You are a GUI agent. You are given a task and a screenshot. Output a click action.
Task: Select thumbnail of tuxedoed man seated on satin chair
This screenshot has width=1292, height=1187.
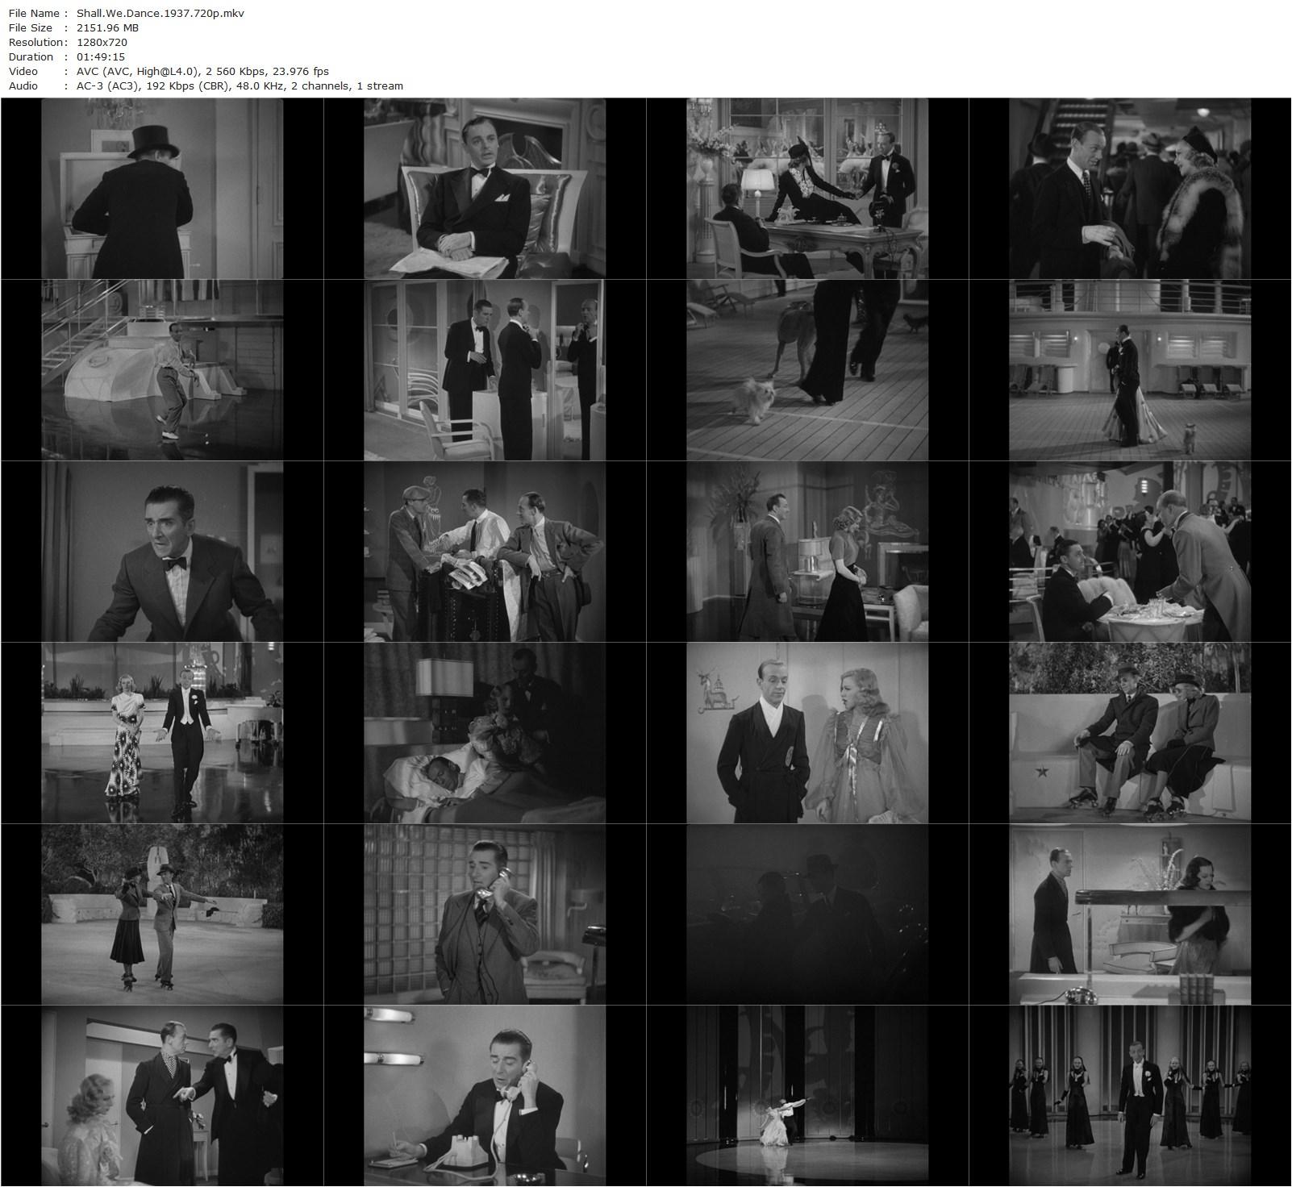tap(485, 189)
